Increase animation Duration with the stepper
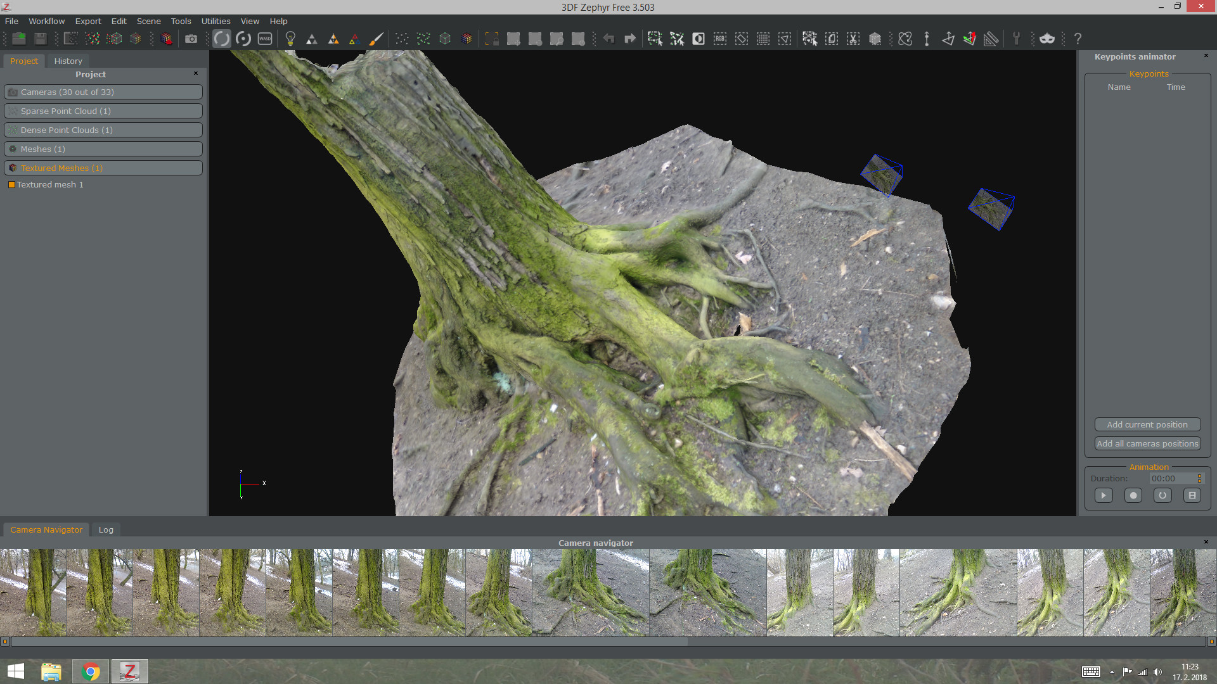 (x=1199, y=476)
